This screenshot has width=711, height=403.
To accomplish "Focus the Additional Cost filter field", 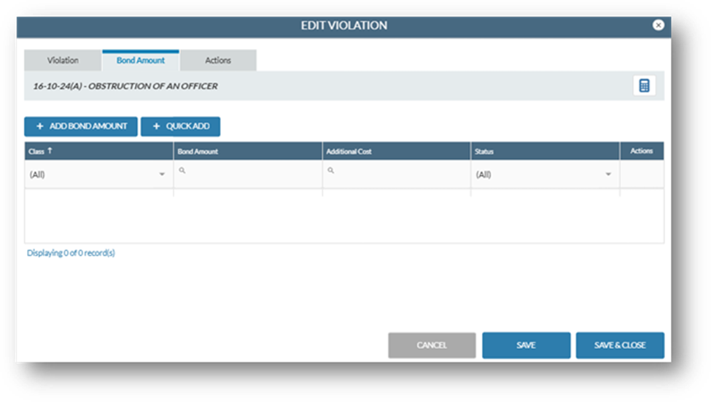I will [x=397, y=174].
